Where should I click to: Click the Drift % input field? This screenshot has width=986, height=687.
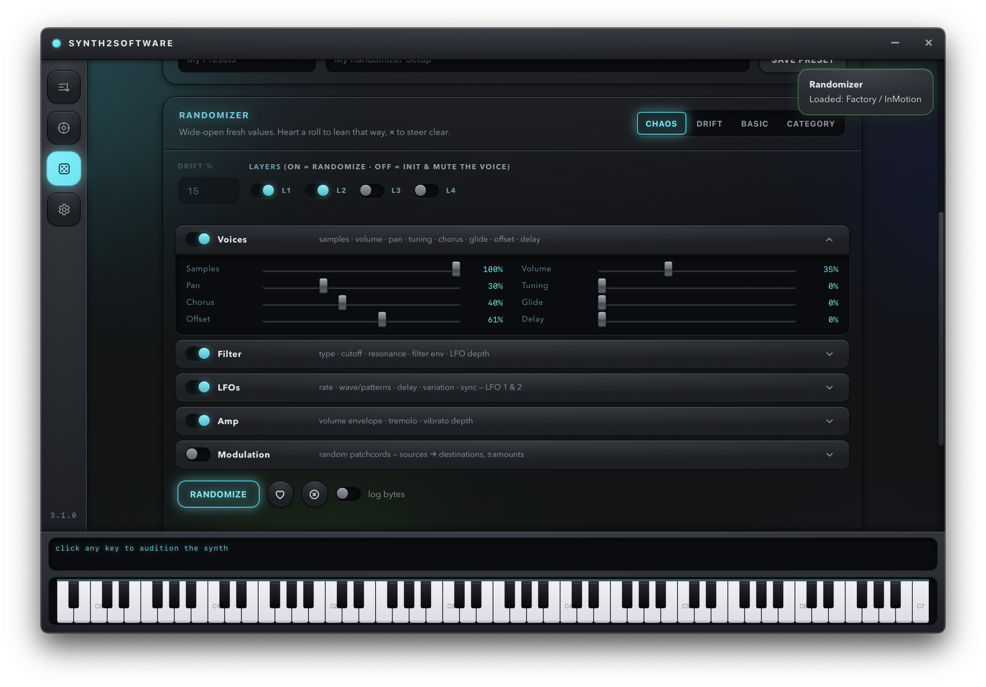click(209, 191)
